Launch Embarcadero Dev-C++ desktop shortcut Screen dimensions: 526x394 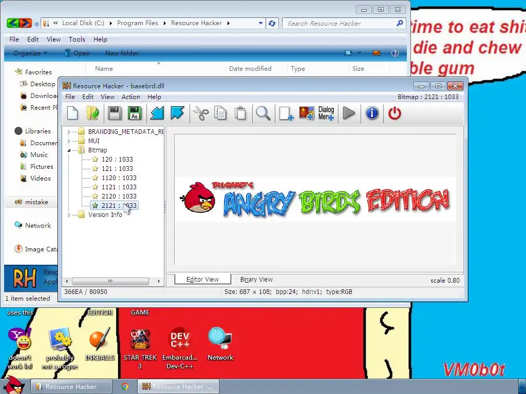180,348
